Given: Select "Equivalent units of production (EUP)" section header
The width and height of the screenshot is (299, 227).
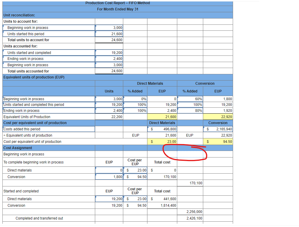Looking at the screenshot, I should [34, 77].
